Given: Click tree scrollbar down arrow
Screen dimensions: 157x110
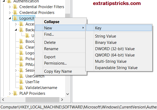Looking at the screenshot, I should 67,94.
